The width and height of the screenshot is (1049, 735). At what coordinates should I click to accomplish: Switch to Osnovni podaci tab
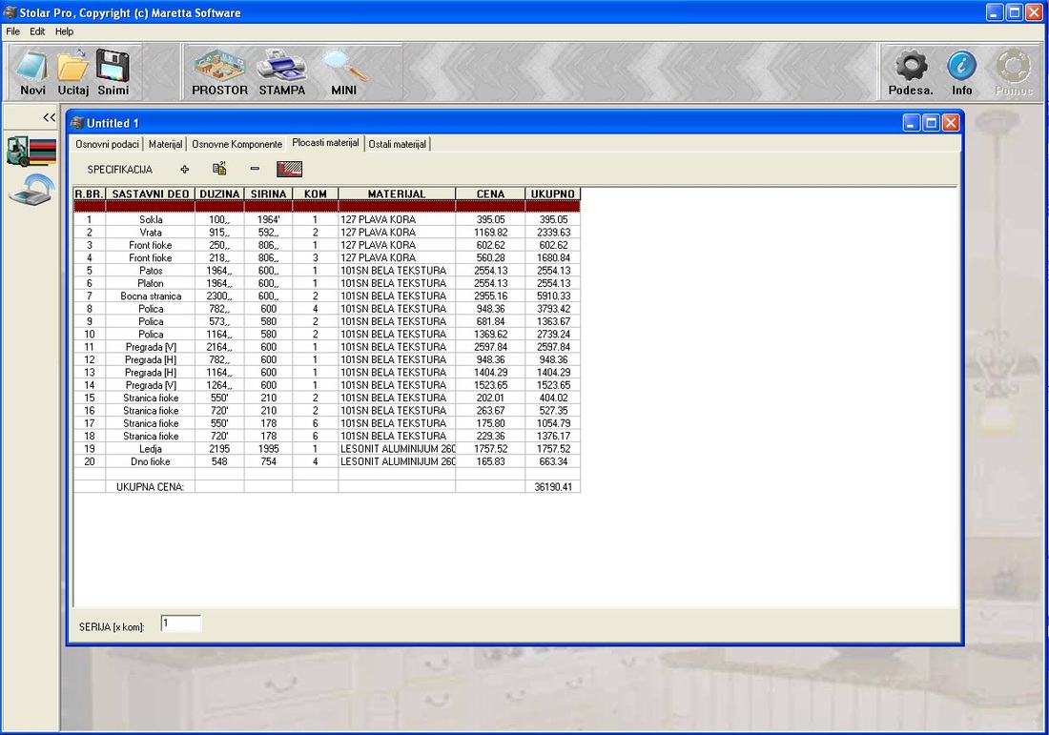pyautogui.click(x=107, y=144)
